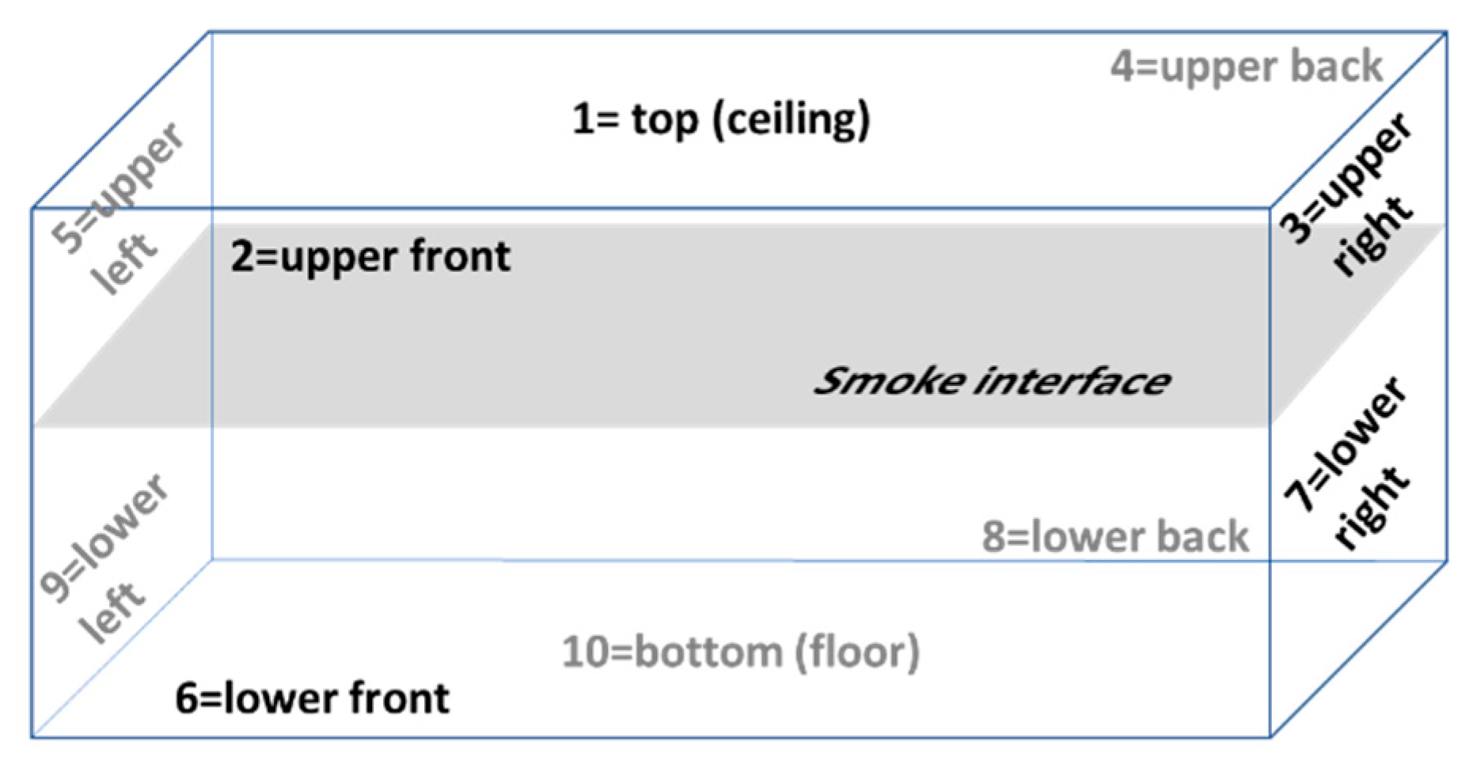Select the "6=lower front" label
Viewport: 1473px width, 771px height.
(x=312, y=698)
